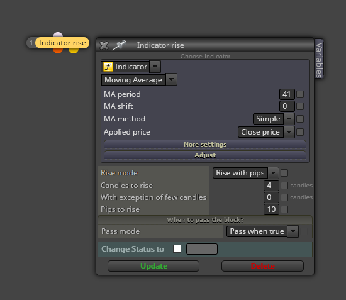The image size is (346, 300).
Task: Click the Rise mode label
Action: click(x=119, y=173)
